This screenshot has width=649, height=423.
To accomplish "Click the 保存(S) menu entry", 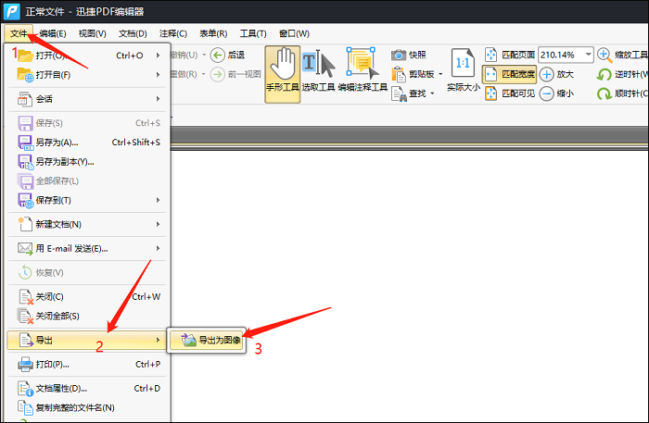I will point(87,123).
